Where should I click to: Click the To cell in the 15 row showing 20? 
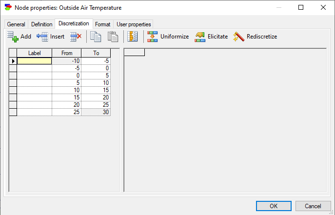click(96, 98)
